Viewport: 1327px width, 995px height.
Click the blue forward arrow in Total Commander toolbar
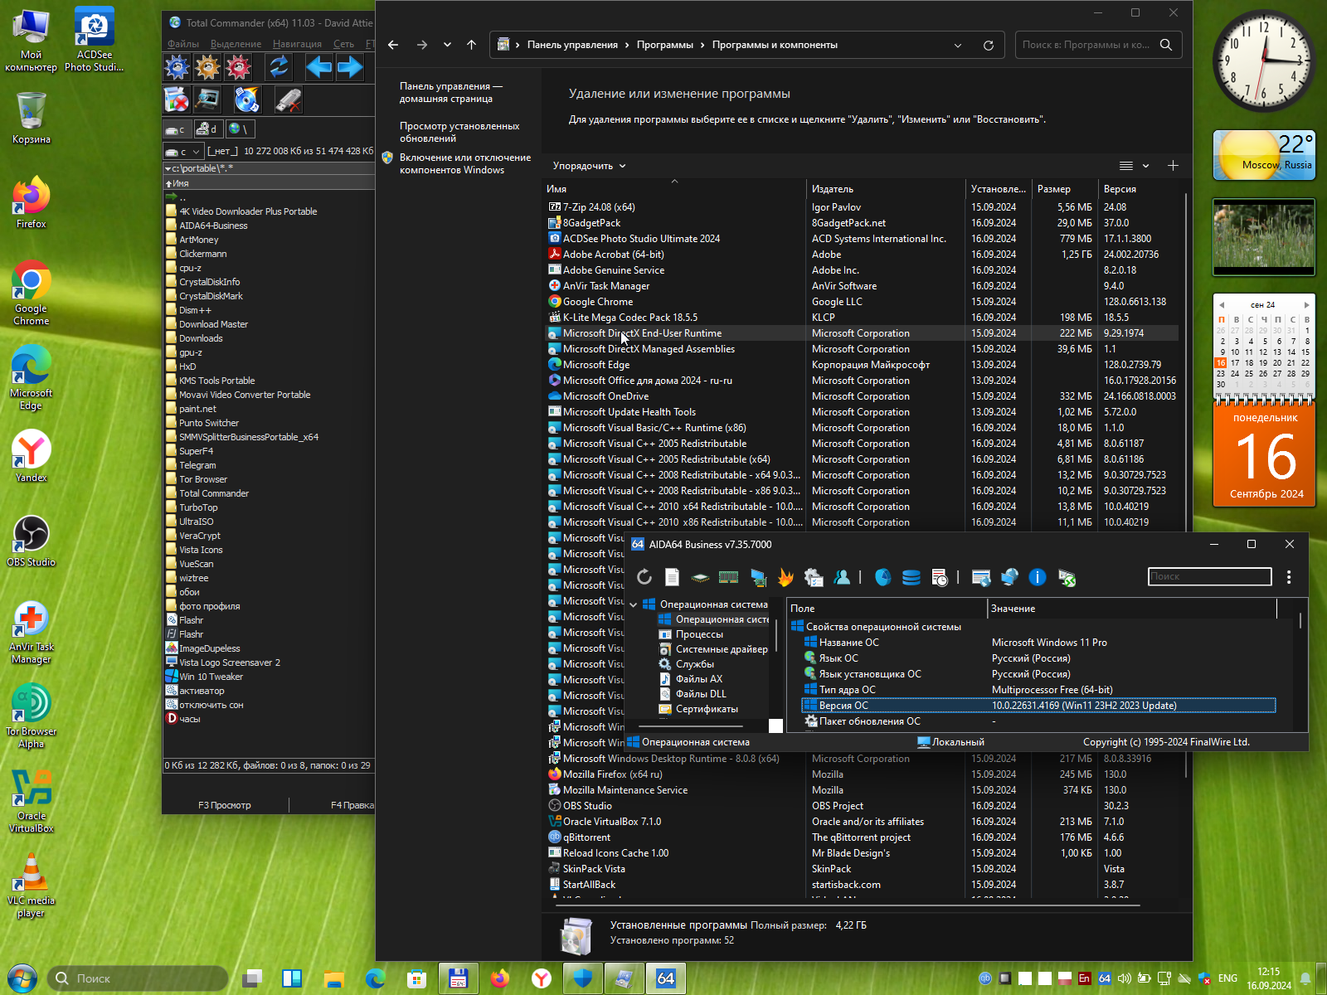350,67
